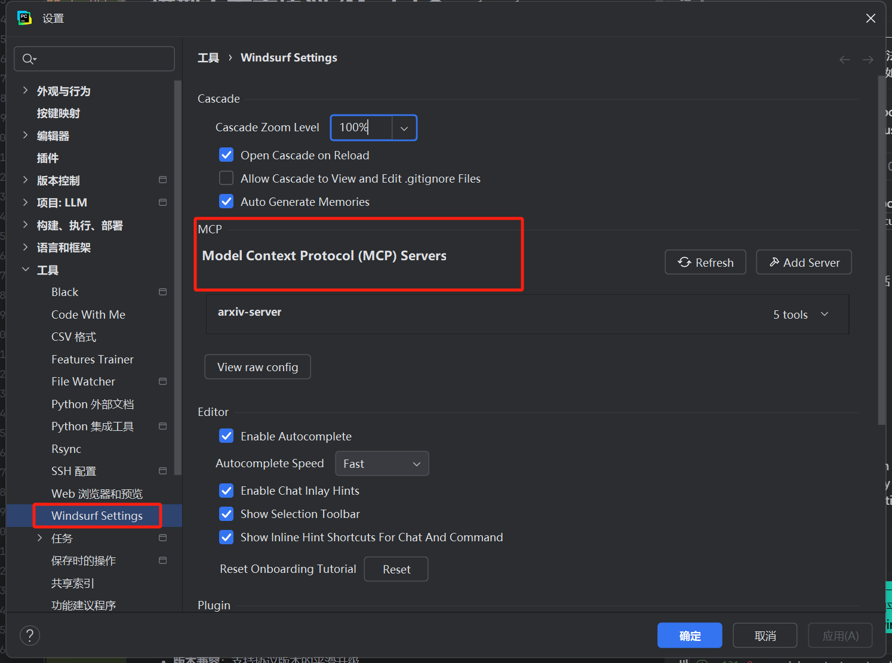The height and width of the screenshot is (663, 892).
Task: Open 功能建议程序 settings page
Action: tap(84, 605)
